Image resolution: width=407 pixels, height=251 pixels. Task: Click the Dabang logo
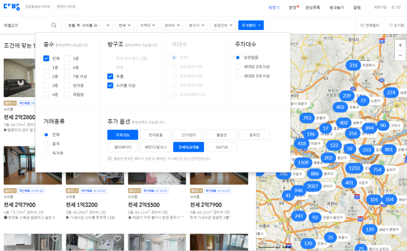point(12,7)
